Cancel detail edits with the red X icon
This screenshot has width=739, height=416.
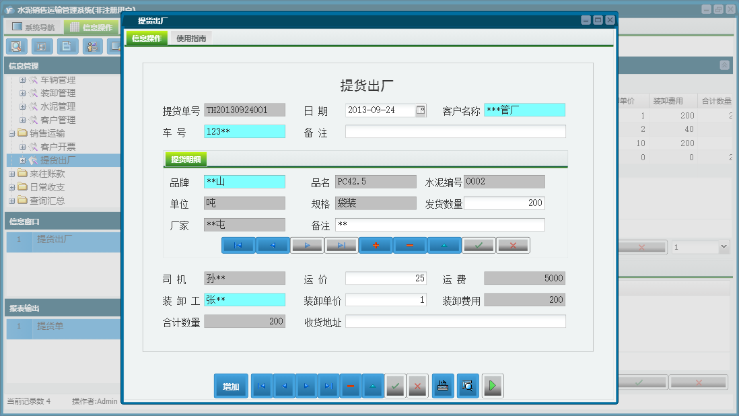[513, 245]
